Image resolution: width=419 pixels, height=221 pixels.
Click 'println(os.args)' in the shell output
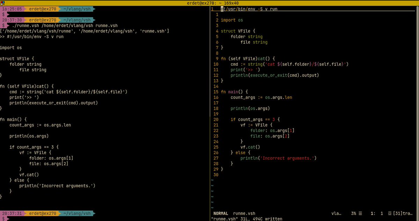point(29,136)
